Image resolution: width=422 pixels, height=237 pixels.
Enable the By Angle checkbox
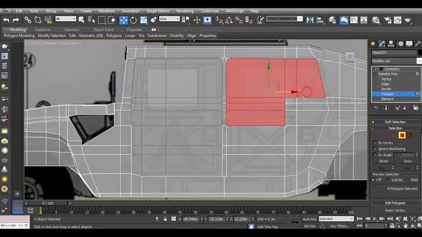(375, 155)
